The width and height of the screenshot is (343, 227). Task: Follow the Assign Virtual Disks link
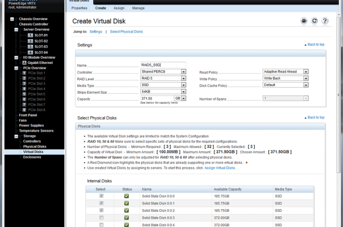coord(219,168)
